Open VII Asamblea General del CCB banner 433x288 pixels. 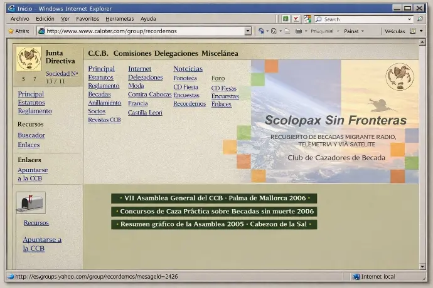(214, 198)
